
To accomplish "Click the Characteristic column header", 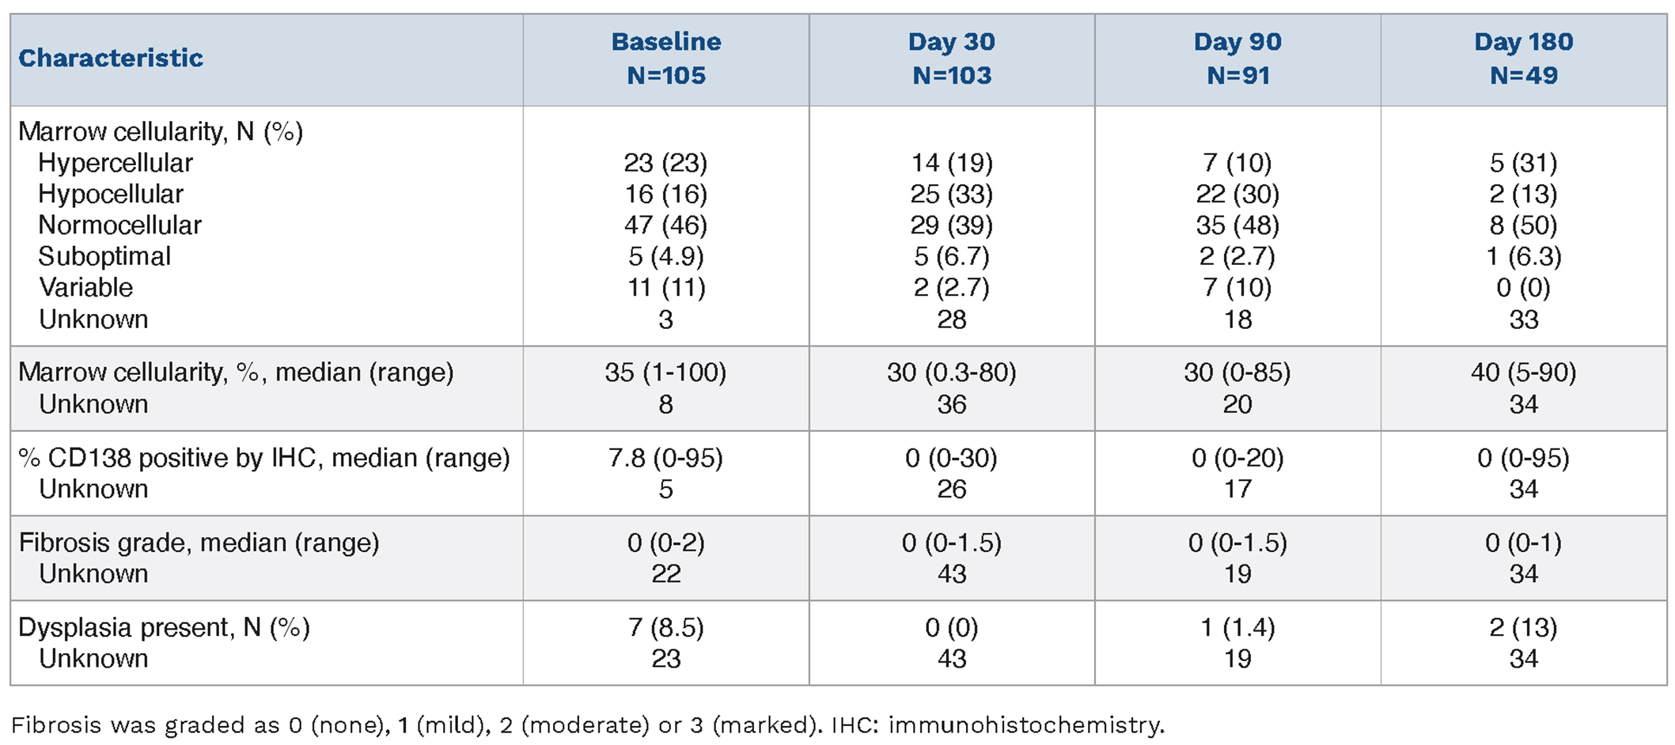I will [111, 59].
